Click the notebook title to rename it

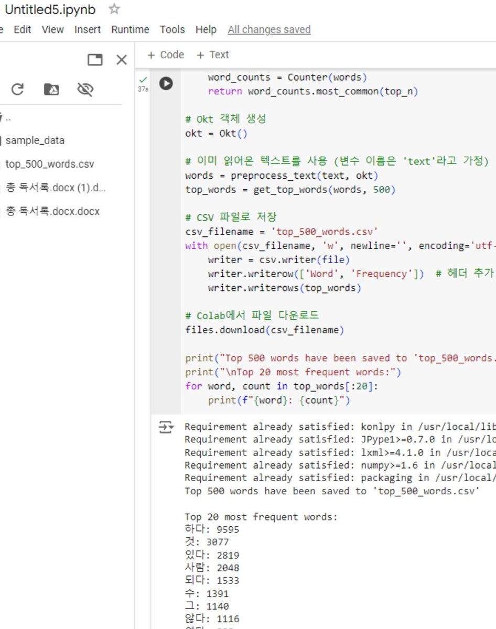[x=50, y=9]
